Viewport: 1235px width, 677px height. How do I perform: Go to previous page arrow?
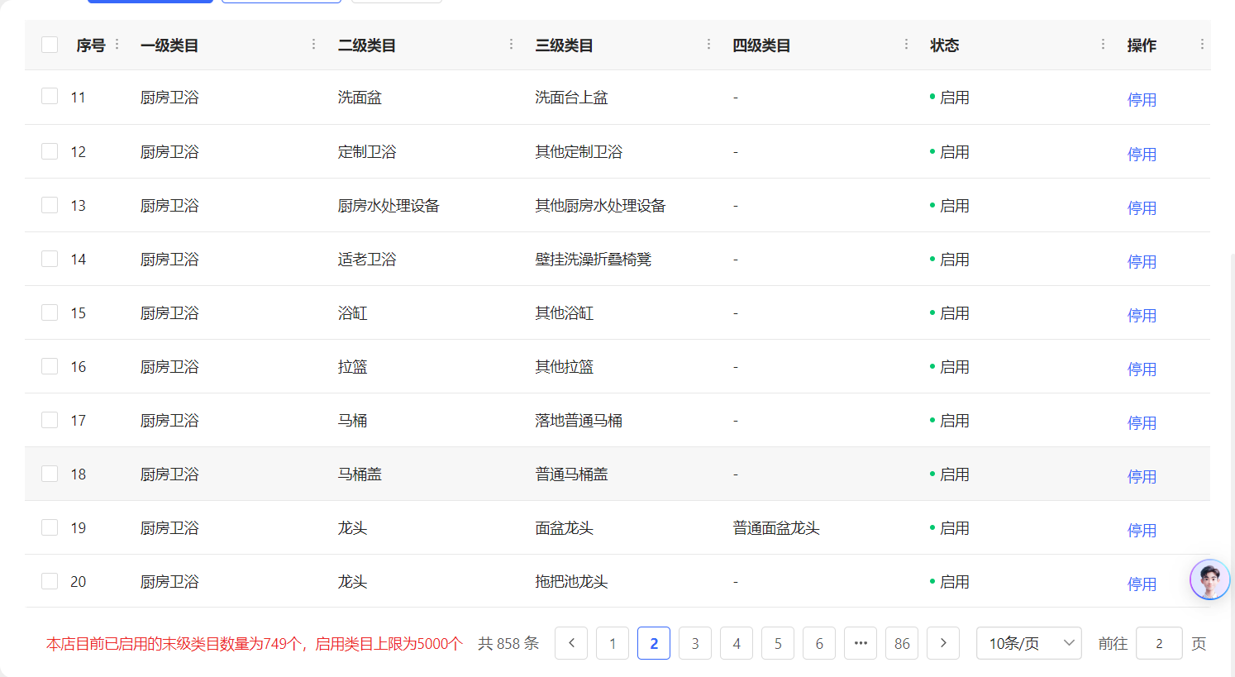(571, 643)
